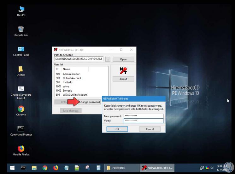Click the Path to SAM file field

tap(79, 59)
